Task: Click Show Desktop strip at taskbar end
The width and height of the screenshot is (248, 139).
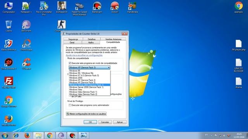Action: coord(247,136)
